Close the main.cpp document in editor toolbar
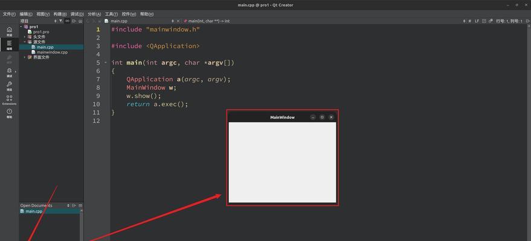The image size is (531, 241). pyautogui.click(x=179, y=21)
